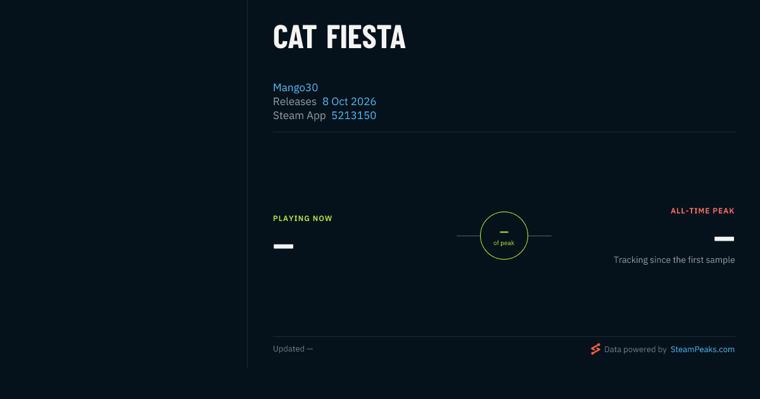Viewport: 760px width, 399px height.
Task: Click the Updated timestamp text
Action: (x=293, y=349)
